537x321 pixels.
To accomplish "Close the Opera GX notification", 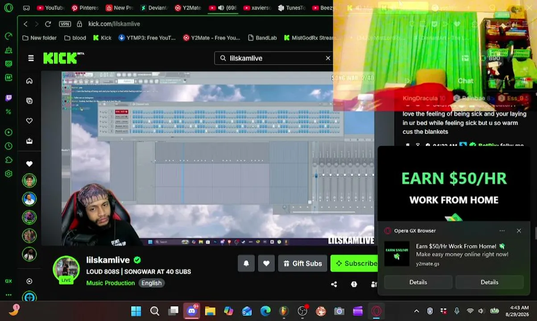I will 519,230.
